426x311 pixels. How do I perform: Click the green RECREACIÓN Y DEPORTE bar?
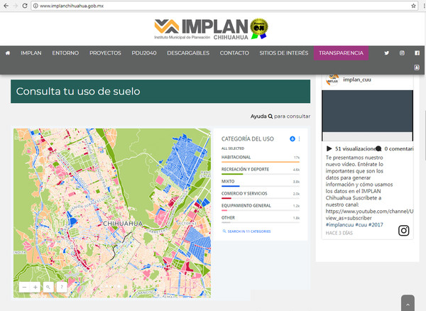click(x=232, y=174)
